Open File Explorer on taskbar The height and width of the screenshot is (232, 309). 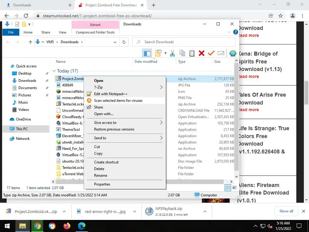click(22, 226)
